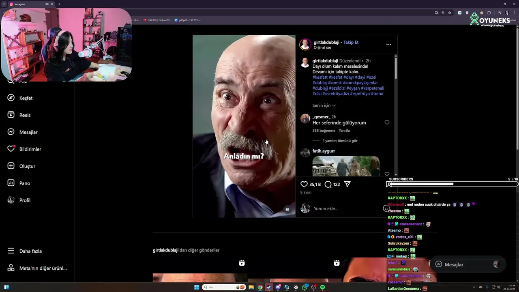This screenshot has width=519, height=292.
Task: Expand 1 yanıtın tümünü gör
Action: pyautogui.click(x=340, y=141)
